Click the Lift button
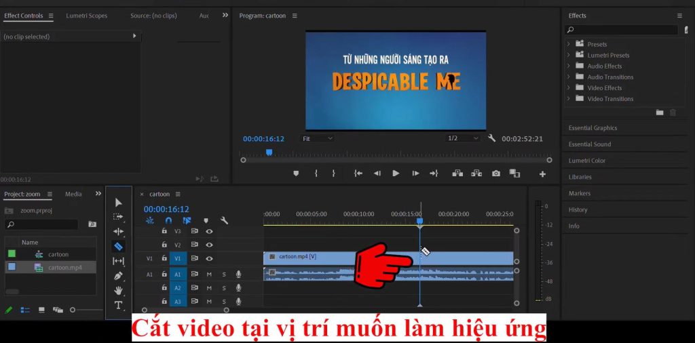Screen dimensions: 695x343 tap(457, 174)
